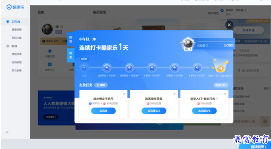Click 去完成 0/6 on the 渲染入门-智能打光 card
271x149 pixels.
[204, 111]
